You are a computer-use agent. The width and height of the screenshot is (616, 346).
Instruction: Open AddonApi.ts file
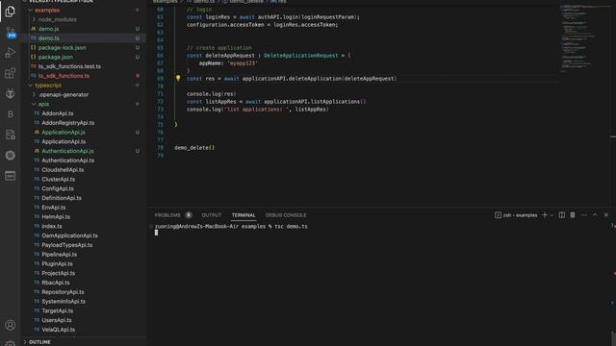tap(58, 113)
